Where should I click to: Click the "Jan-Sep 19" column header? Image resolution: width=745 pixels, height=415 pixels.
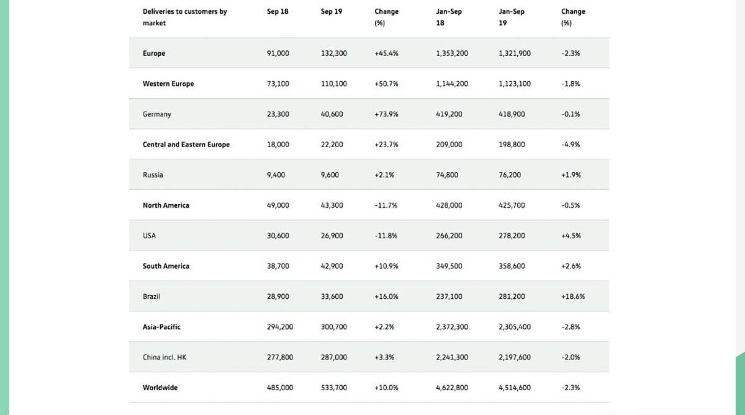click(x=511, y=17)
